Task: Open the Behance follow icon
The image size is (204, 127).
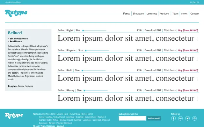Action: coord(180,118)
